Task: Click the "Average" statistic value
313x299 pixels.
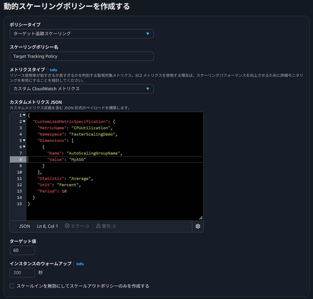Action: [80, 179]
